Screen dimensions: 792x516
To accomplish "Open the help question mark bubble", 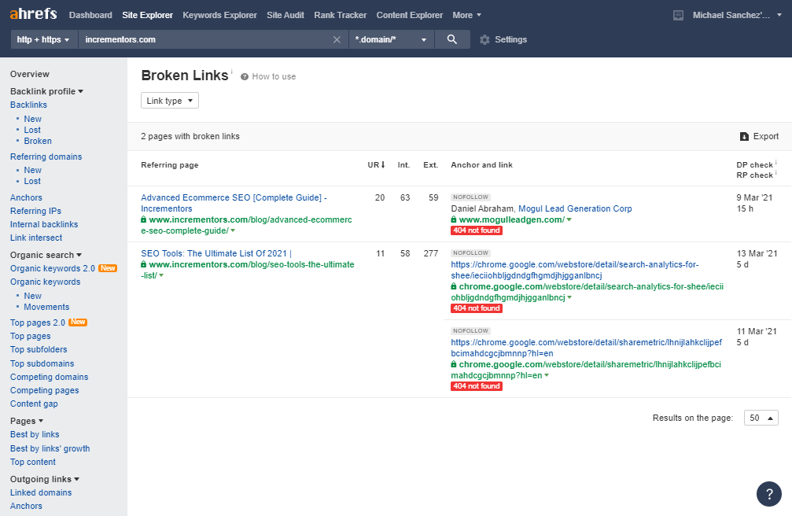I will [768, 494].
